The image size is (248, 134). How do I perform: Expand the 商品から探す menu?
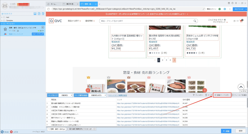[x=74, y=21]
